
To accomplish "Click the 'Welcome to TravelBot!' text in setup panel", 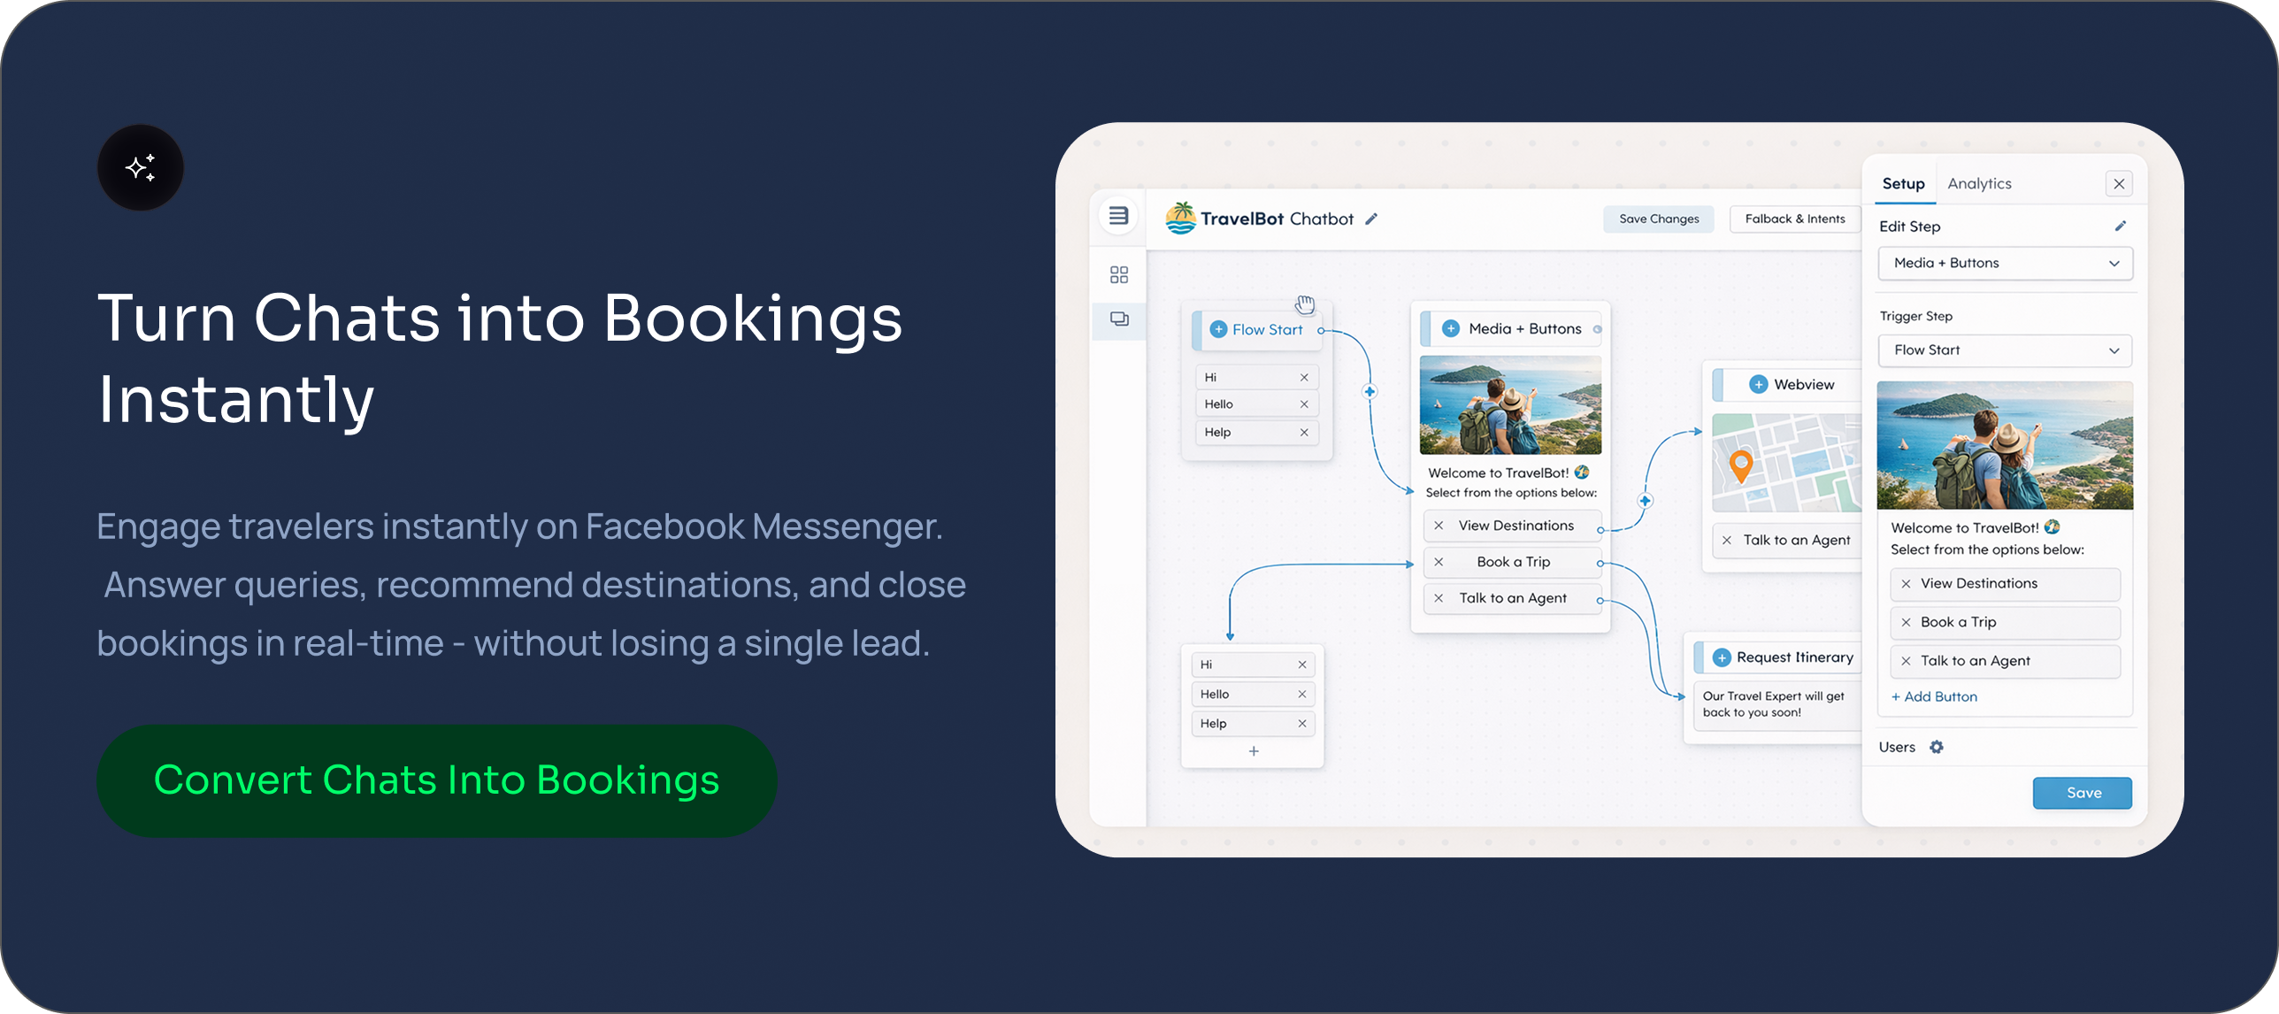I will (1964, 528).
